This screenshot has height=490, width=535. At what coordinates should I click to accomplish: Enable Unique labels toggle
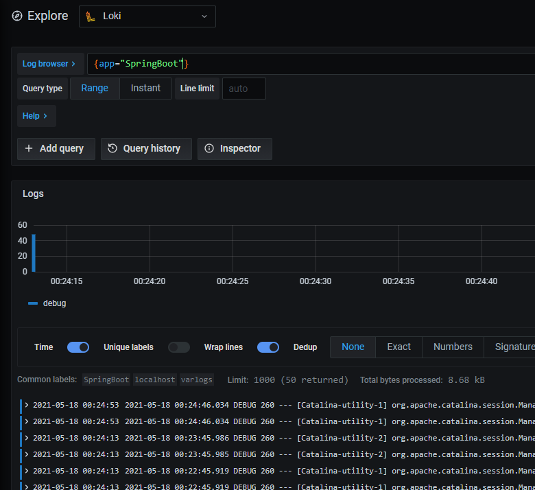(x=179, y=347)
